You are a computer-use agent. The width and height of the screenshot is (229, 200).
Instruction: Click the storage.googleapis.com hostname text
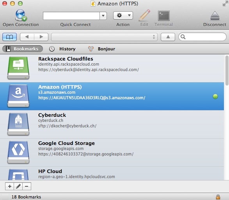coord(61,148)
